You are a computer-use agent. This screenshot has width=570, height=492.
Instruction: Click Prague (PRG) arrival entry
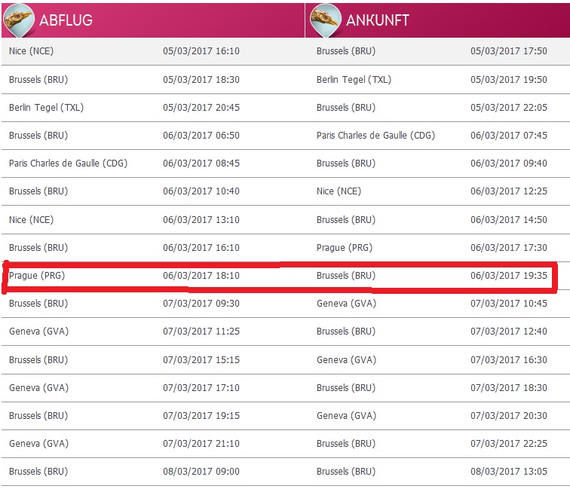coord(345,248)
